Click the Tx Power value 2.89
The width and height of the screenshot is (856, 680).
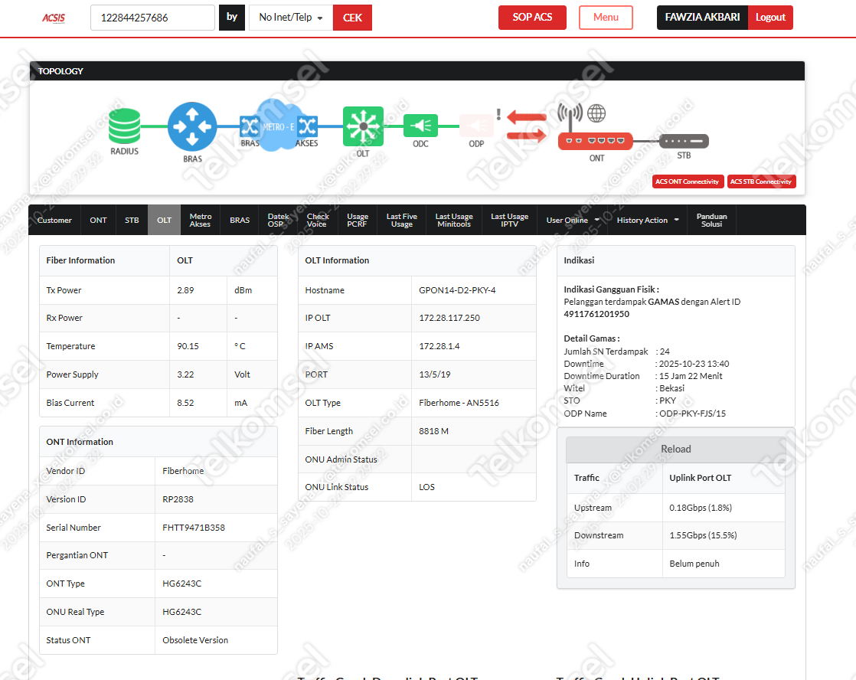(185, 290)
